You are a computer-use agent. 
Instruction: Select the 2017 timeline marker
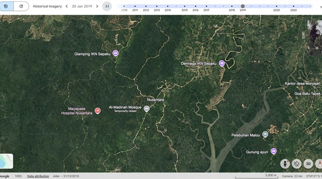[x=207, y=6]
